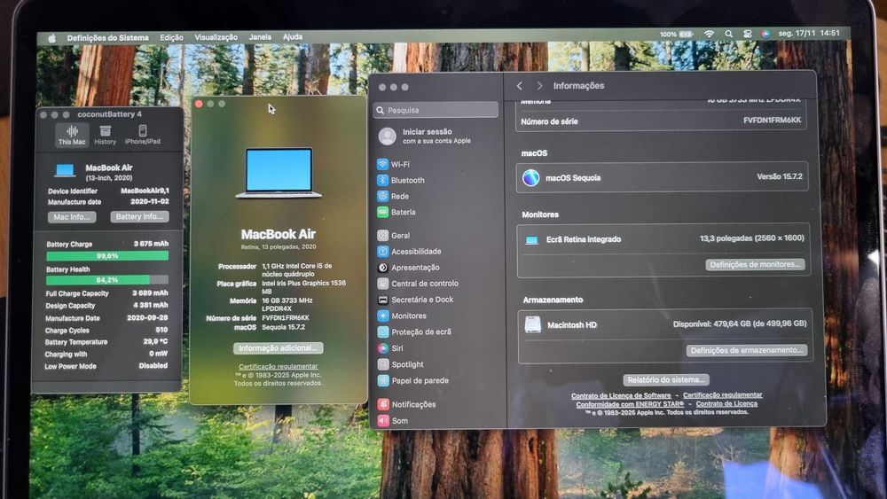Open the Ajuda menu

(293, 36)
